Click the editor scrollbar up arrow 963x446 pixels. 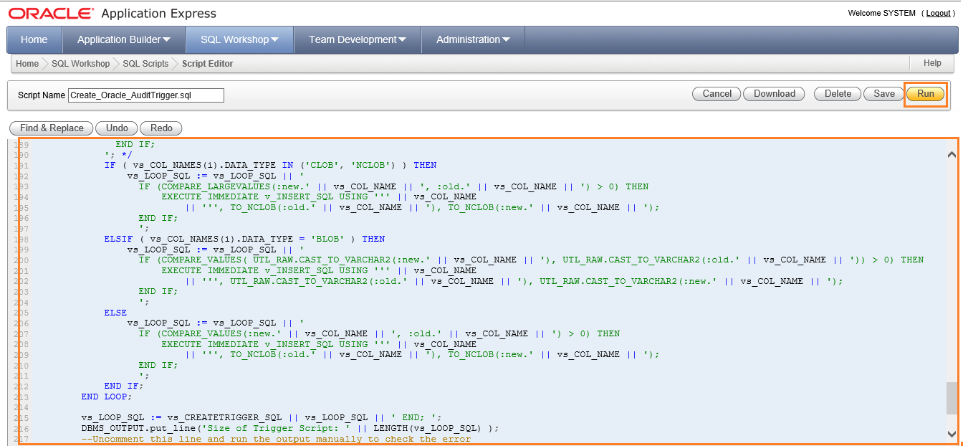click(952, 154)
